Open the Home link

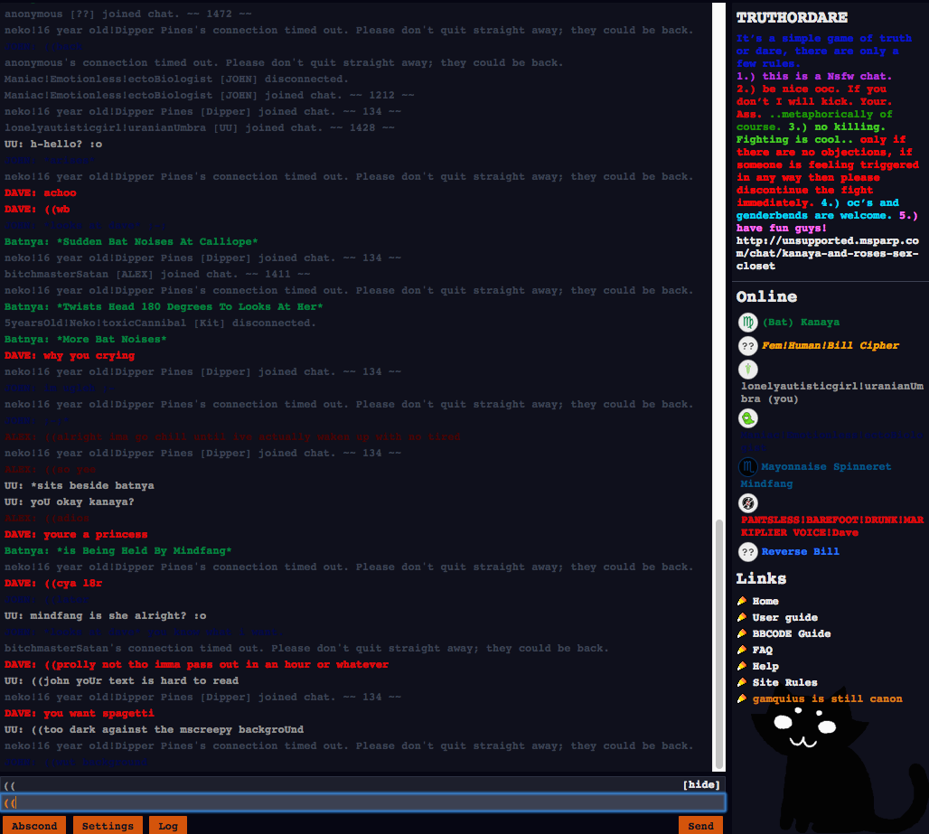point(765,601)
